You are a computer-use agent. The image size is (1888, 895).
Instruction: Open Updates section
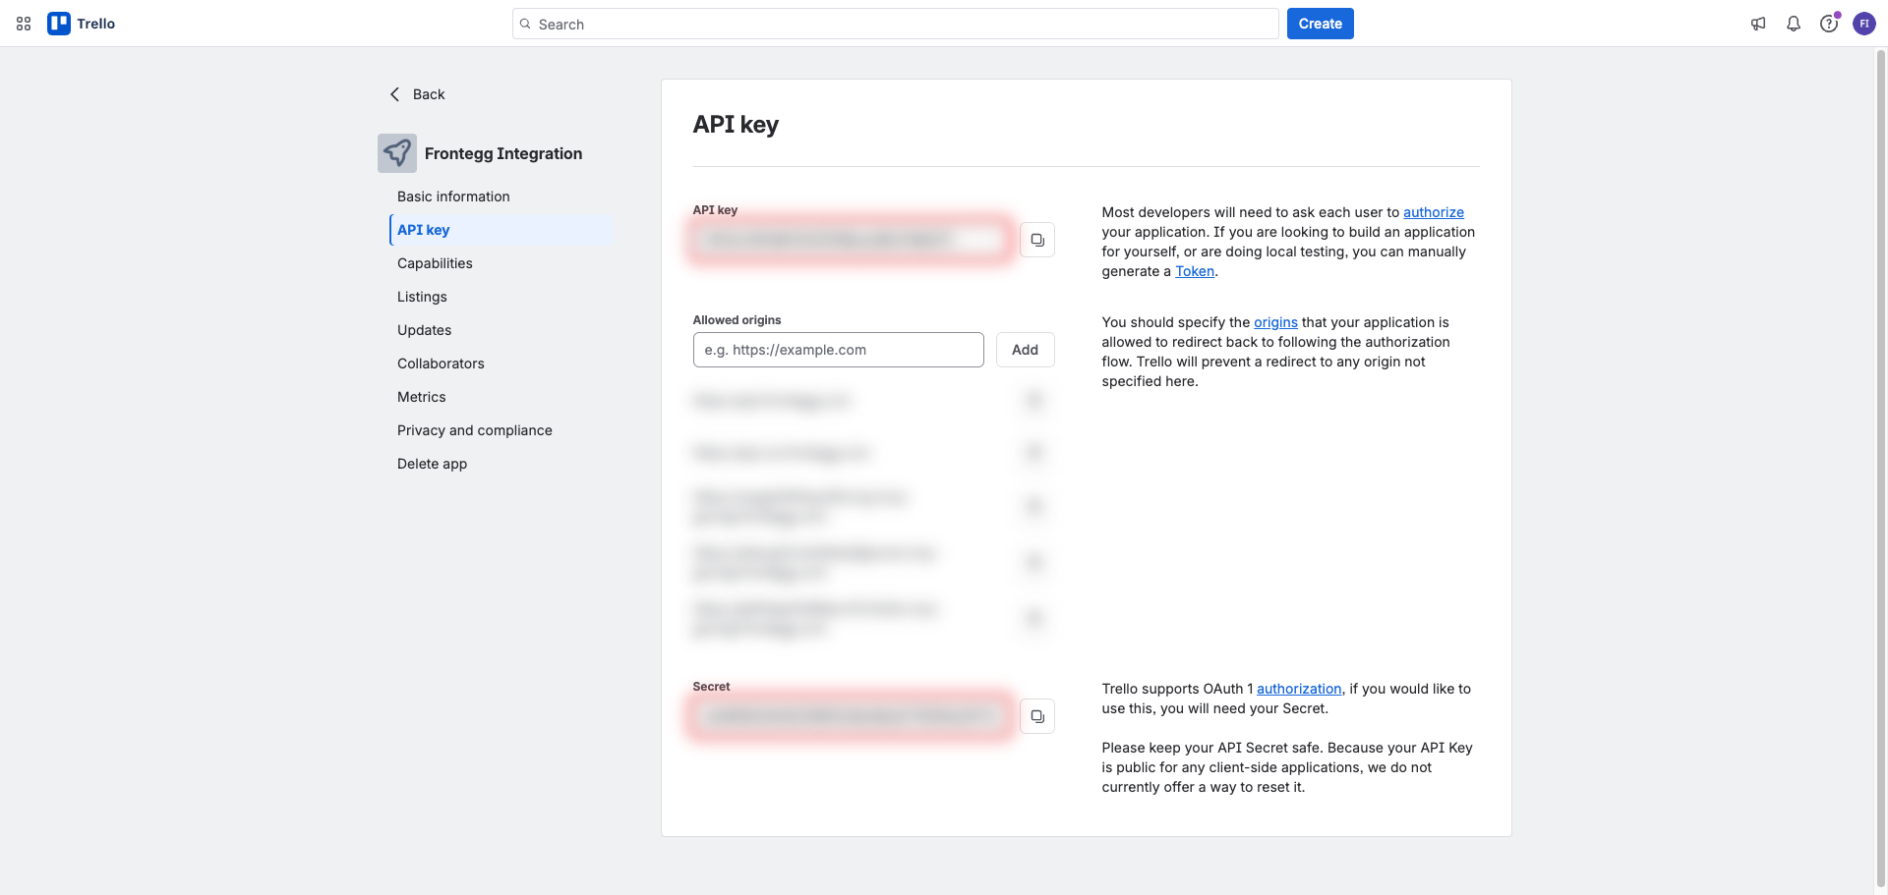501,330
